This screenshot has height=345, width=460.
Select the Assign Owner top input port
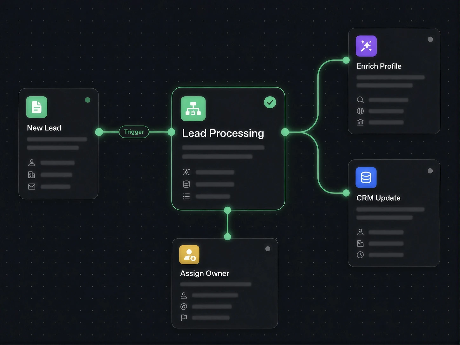[227, 237]
